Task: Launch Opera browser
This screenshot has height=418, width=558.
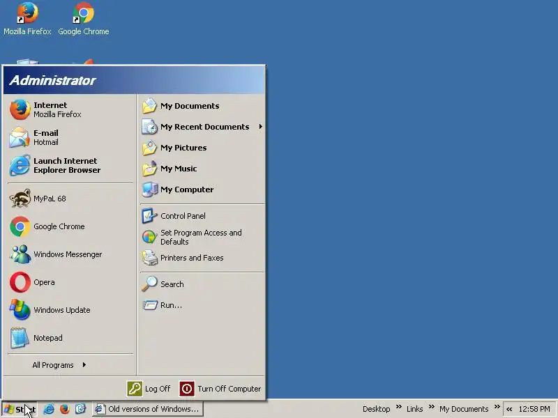Action: [70, 282]
